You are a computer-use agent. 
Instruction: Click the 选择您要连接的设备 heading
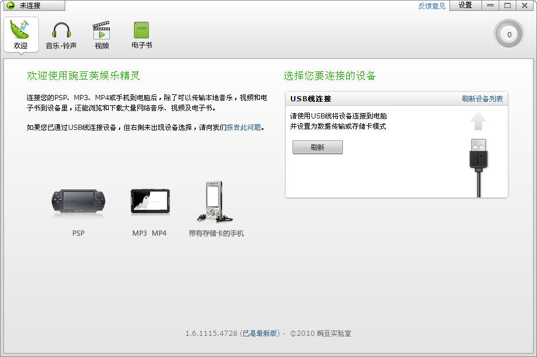coord(330,76)
